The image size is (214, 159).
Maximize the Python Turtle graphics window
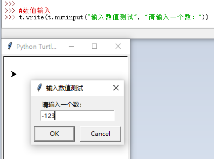[94, 46]
